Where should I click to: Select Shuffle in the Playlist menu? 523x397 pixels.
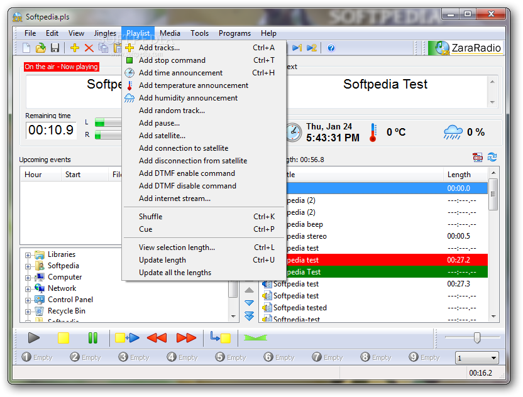tap(204, 217)
